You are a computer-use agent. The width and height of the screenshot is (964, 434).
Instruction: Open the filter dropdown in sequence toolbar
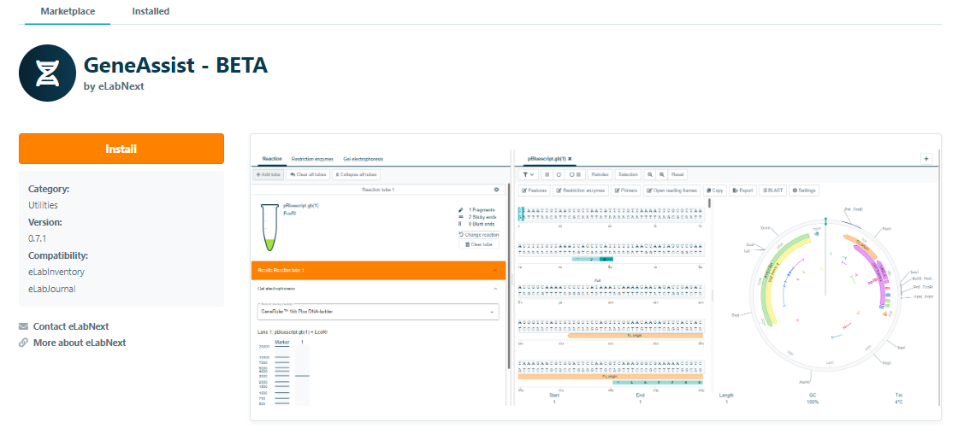pos(529,174)
